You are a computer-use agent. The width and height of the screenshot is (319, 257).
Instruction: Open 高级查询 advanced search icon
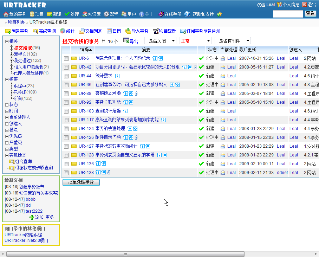pos(35,31)
